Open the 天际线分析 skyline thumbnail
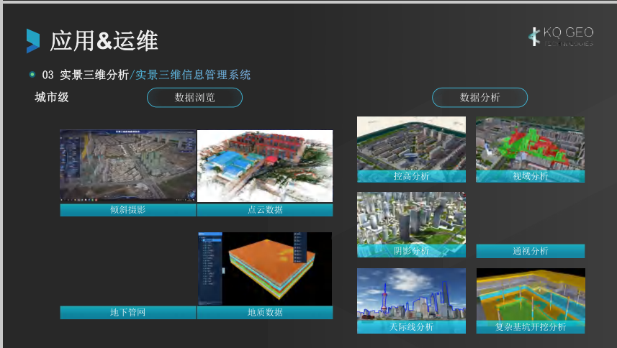The width and height of the screenshot is (617, 348). click(x=411, y=295)
